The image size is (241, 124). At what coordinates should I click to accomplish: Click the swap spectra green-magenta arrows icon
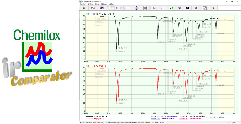93,8
